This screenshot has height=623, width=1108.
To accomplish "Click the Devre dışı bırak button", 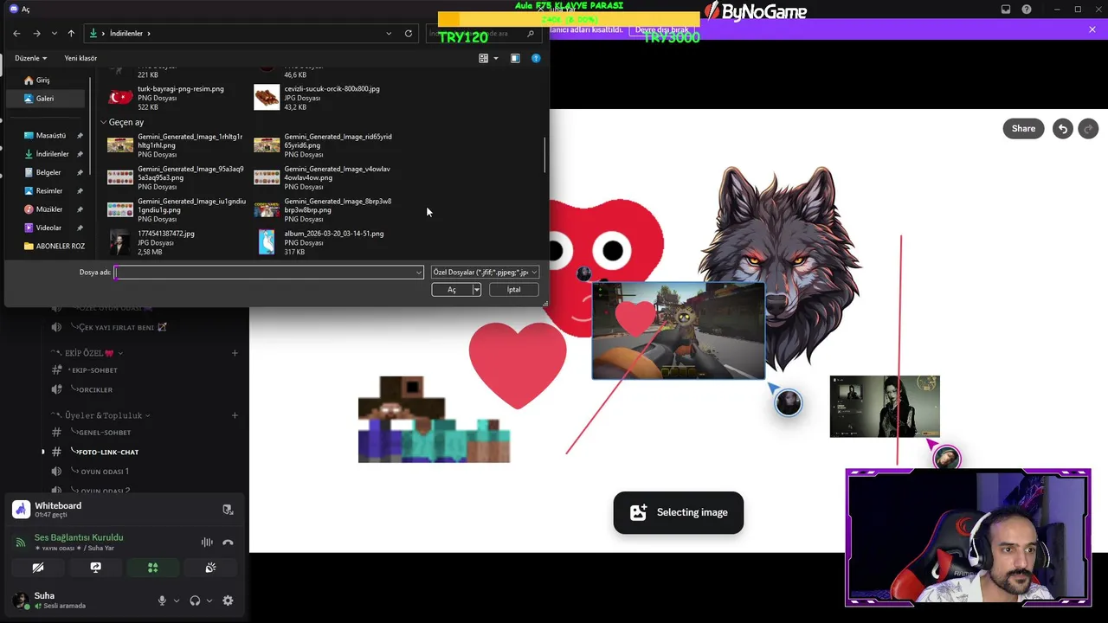I will [x=662, y=29].
